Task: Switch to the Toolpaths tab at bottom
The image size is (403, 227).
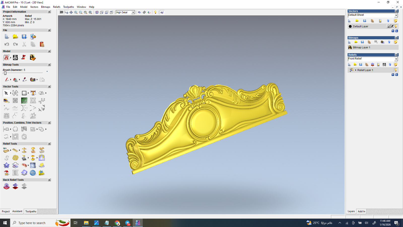Action: 31,211
